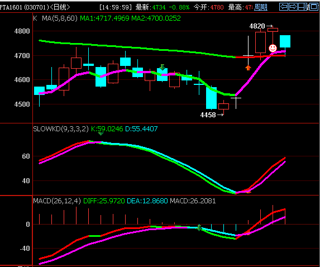Click the single-window layout icon

coord(314,7)
